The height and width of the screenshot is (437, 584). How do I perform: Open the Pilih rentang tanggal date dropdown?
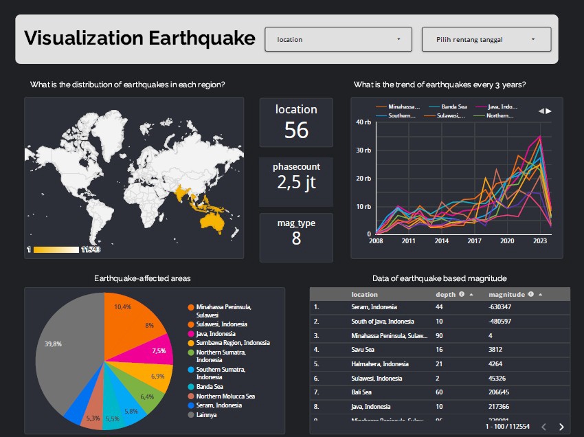tap(486, 39)
